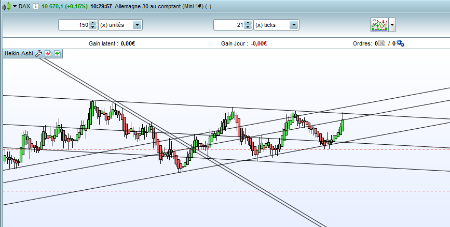This screenshot has height=227, width=450.
Task: Click the green up arrow beside Heikin-Ashi
Action: (58, 53)
